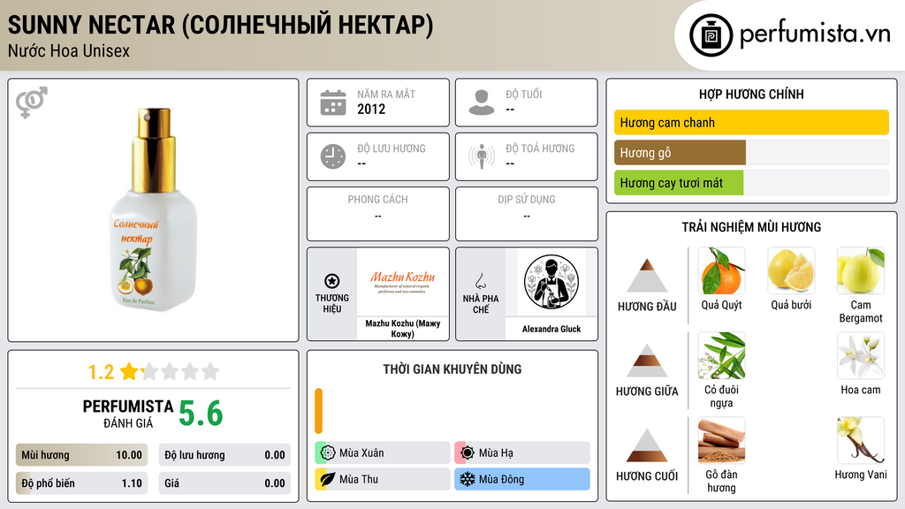The width and height of the screenshot is (905, 509).
Task: Click the clock icon beside Độ lưu hương
Action: (333, 156)
